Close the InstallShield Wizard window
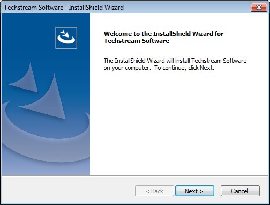Image resolution: width=270 pixels, height=205 pixels. (x=259, y=7)
